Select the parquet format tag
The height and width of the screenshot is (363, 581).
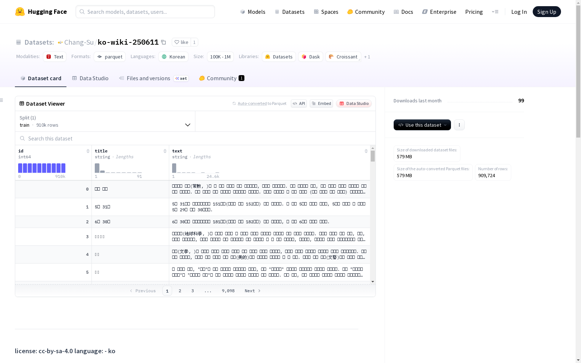point(110,57)
